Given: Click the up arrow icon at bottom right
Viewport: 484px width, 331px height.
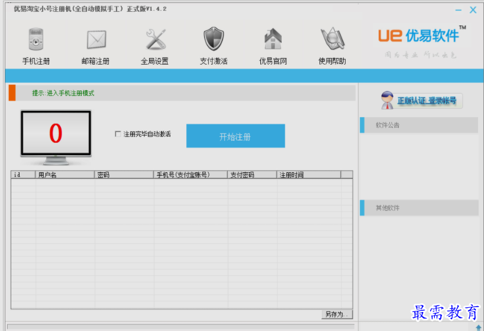Looking at the screenshot, I should [x=479, y=327].
